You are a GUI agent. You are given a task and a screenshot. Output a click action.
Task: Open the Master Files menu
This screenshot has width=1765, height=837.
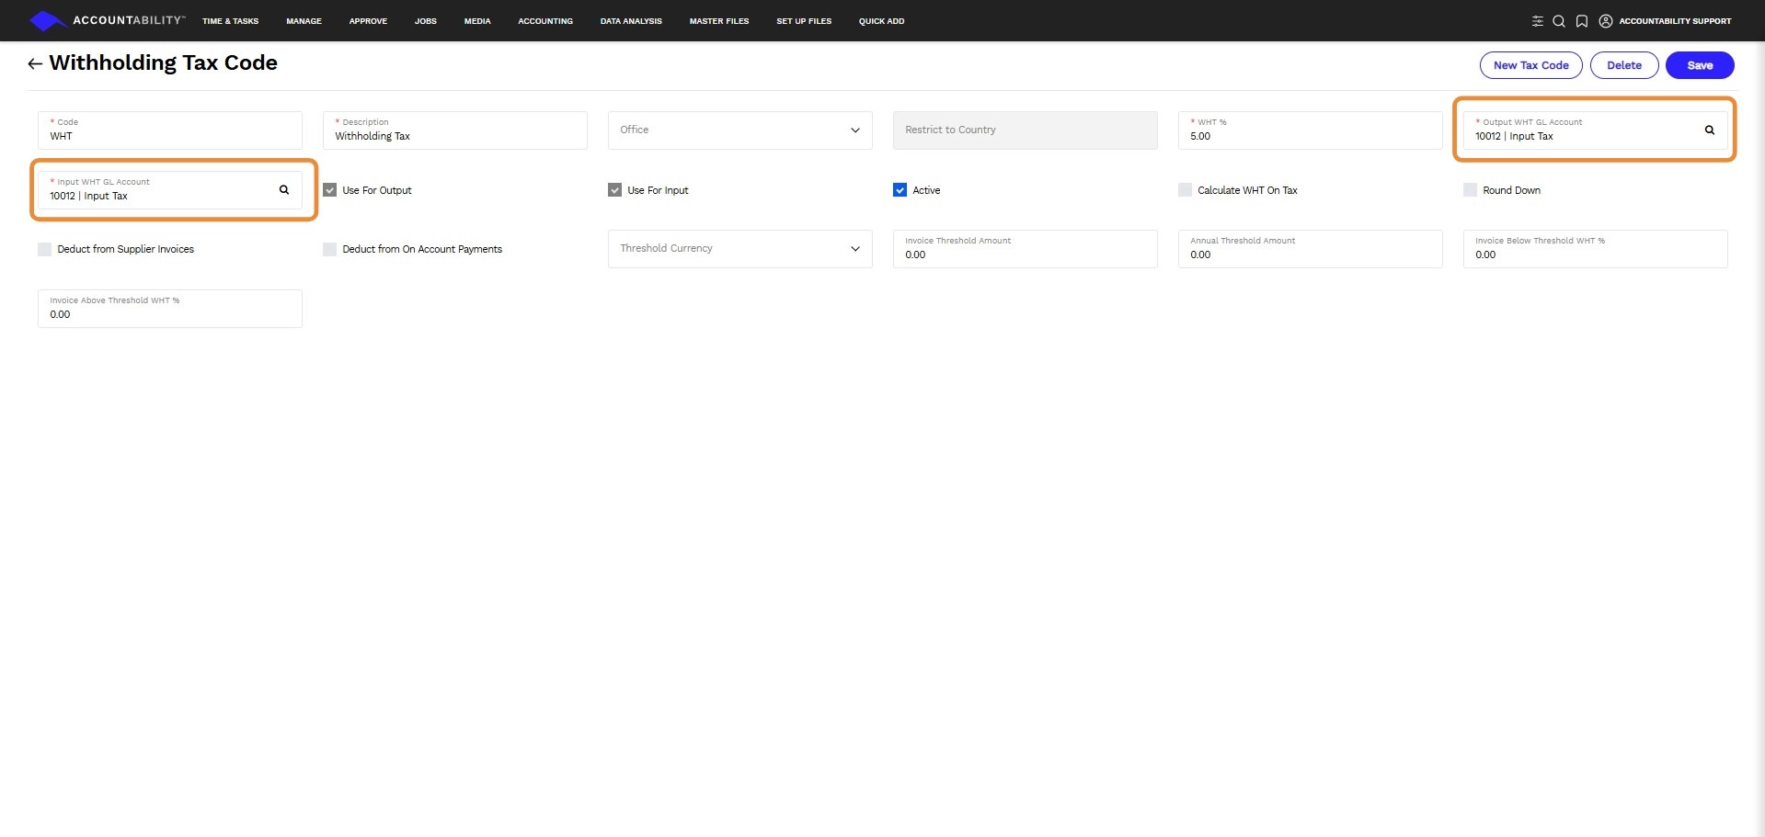pyautogui.click(x=718, y=21)
